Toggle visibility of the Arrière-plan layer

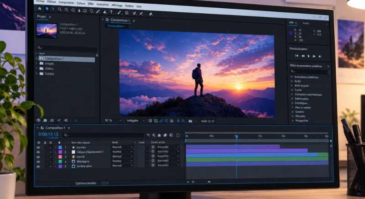pyautogui.click(x=38, y=167)
